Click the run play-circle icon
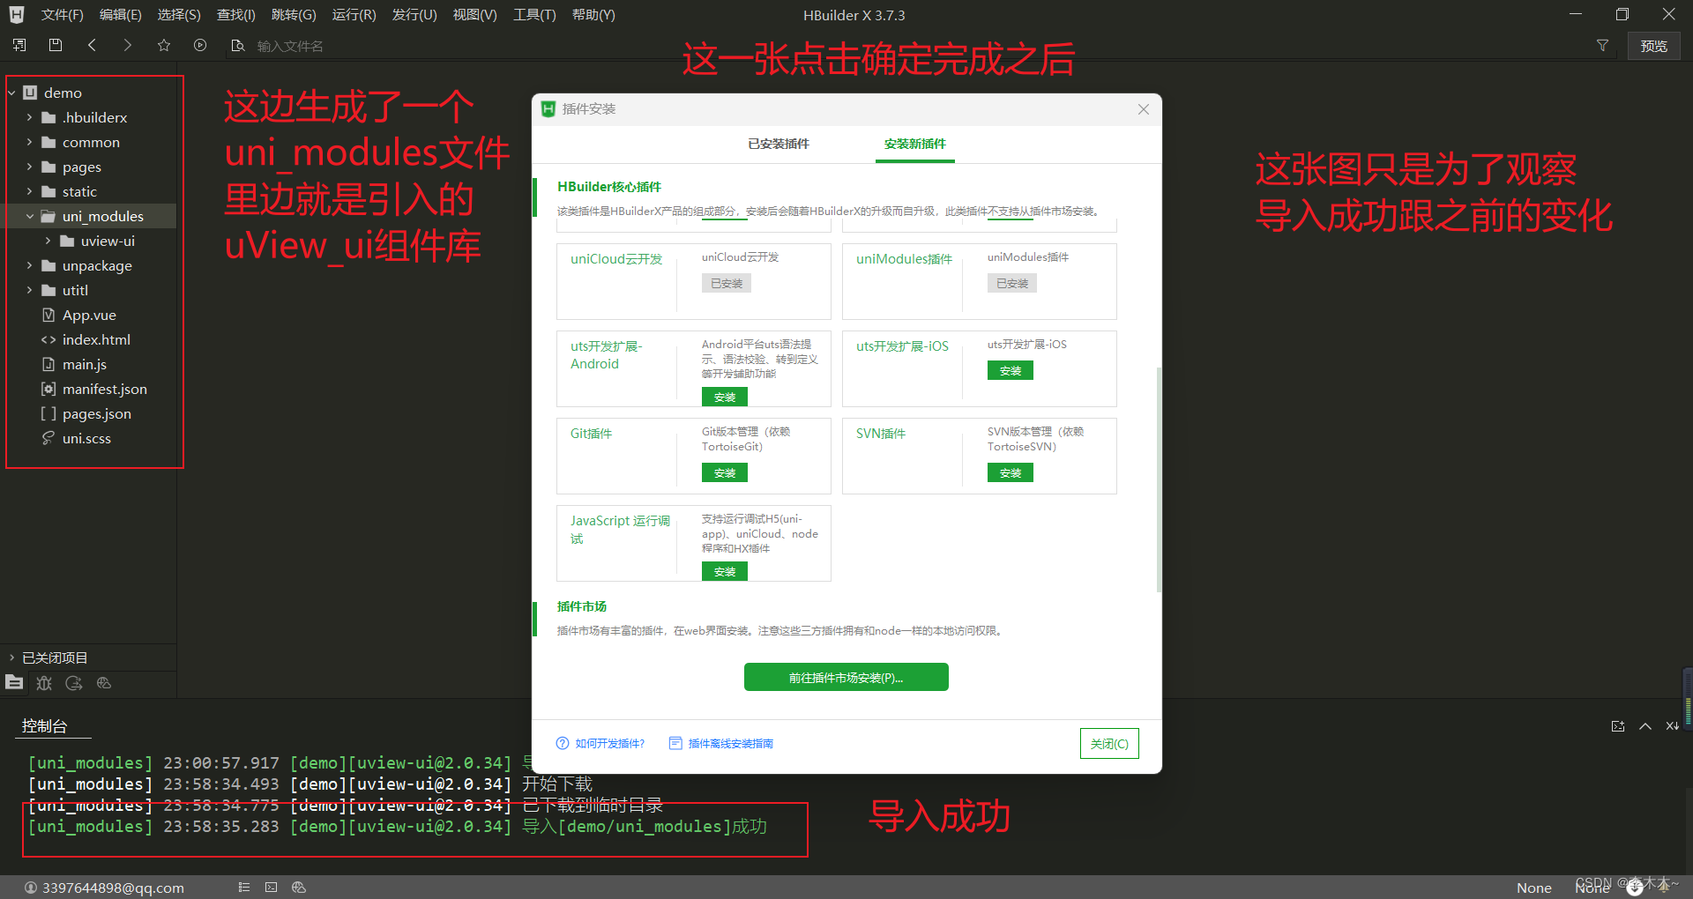The width and height of the screenshot is (1693, 899). pos(200,45)
